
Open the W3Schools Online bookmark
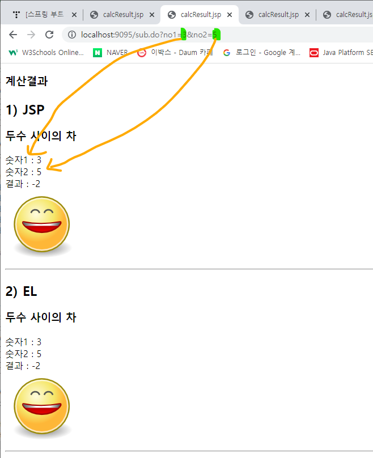point(46,53)
